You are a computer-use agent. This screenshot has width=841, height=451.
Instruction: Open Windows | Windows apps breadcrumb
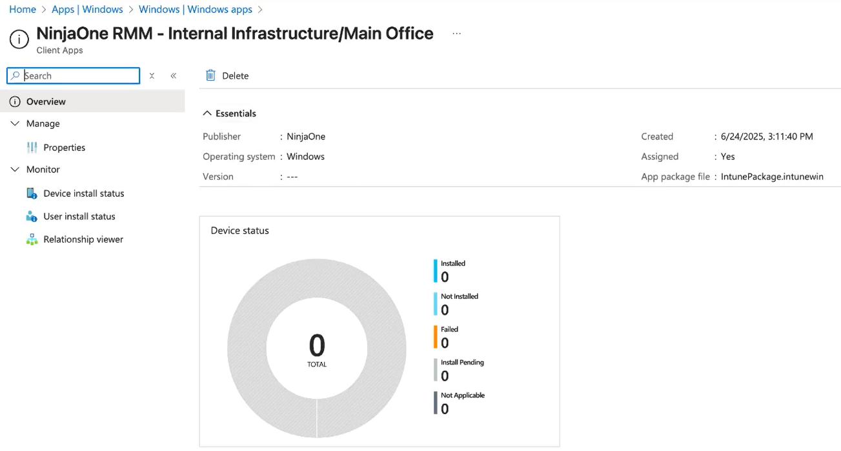pos(195,10)
